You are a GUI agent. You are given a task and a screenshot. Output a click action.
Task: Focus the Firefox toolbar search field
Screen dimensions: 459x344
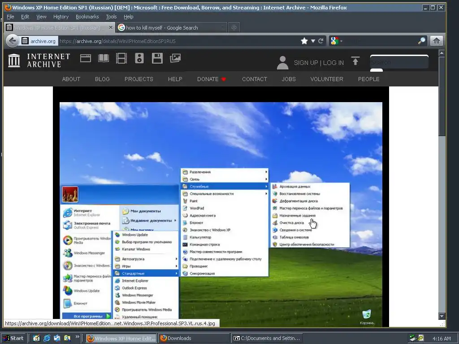click(x=381, y=41)
